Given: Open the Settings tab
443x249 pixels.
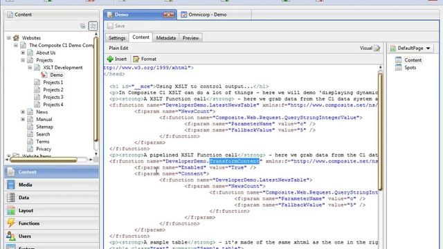Looking at the screenshot, I should click(x=117, y=38).
